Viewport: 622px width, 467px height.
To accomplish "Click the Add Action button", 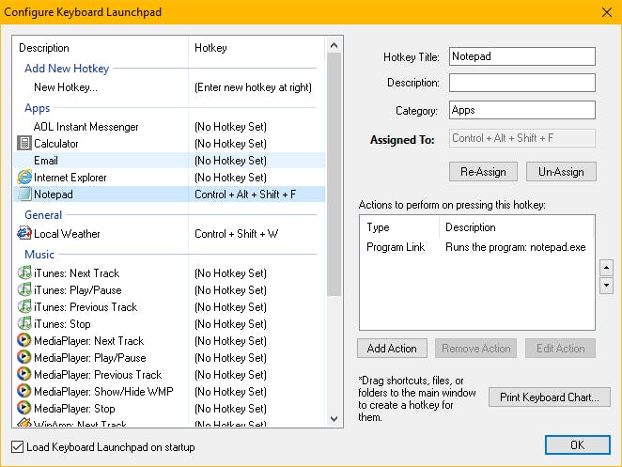I will 392,349.
